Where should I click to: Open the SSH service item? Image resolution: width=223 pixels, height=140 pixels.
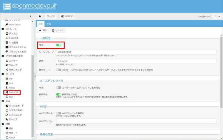click(x=9, y=97)
